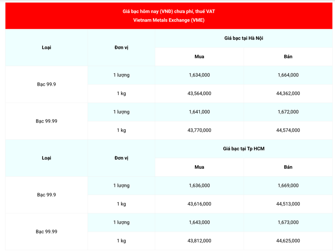335x252 pixels.
Task: Select the 43,616,000 price value
Action: [x=199, y=204]
